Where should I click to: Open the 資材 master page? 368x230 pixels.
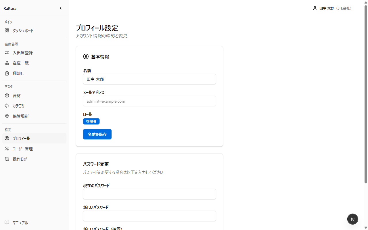tap(34, 96)
